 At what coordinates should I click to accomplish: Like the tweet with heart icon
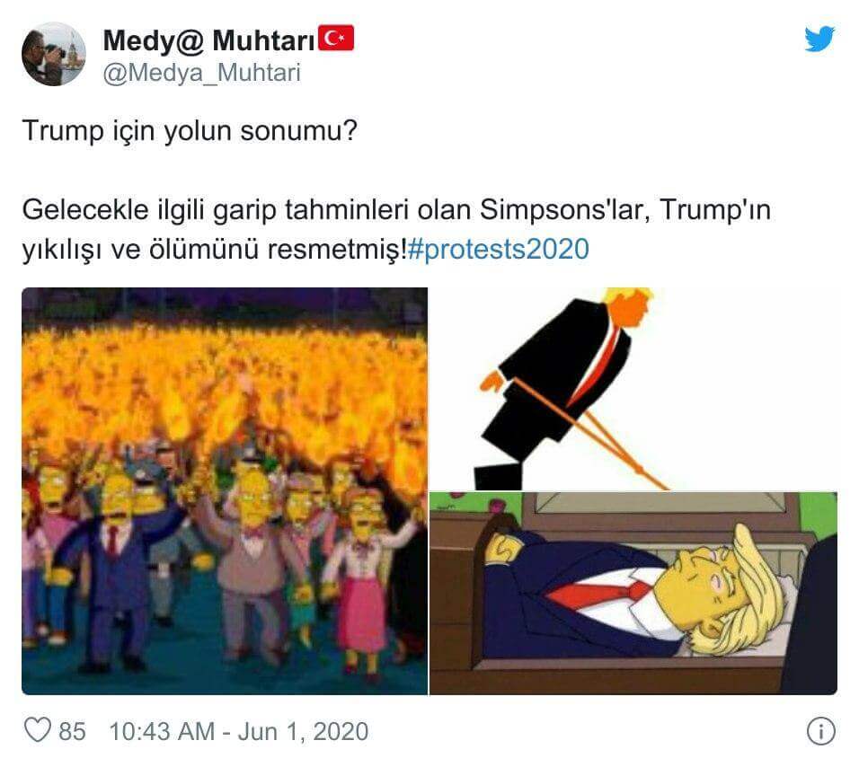(x=38, y=730)
